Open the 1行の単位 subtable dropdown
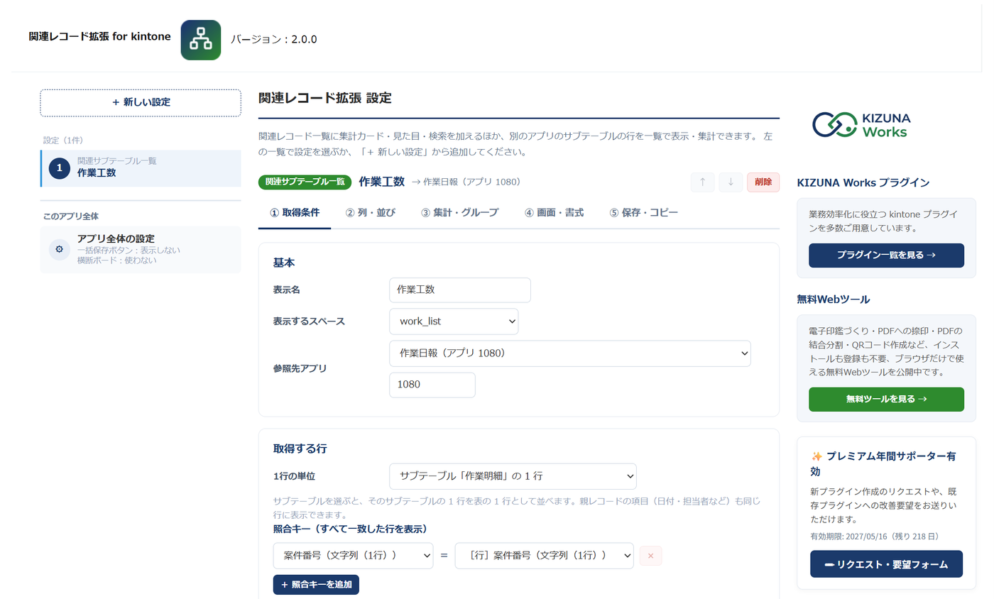Screen dimensions: 994x599 (513, 476)
